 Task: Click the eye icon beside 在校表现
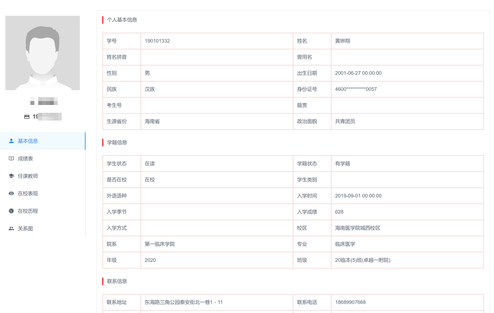(x=11, y=193)
